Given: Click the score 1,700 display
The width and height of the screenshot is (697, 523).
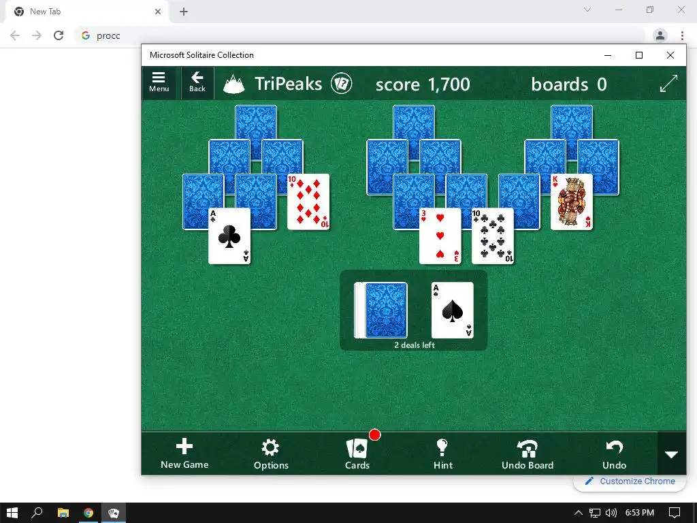Looking at the screenshot, I should 423,84.
